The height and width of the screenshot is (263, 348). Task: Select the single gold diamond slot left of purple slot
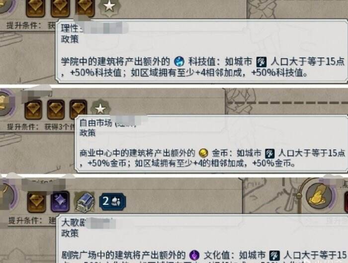pos(37,202)
